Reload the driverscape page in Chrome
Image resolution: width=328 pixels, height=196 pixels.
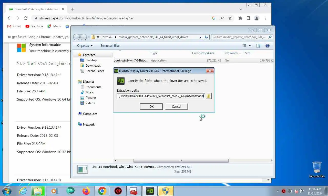tap(26, 18)
